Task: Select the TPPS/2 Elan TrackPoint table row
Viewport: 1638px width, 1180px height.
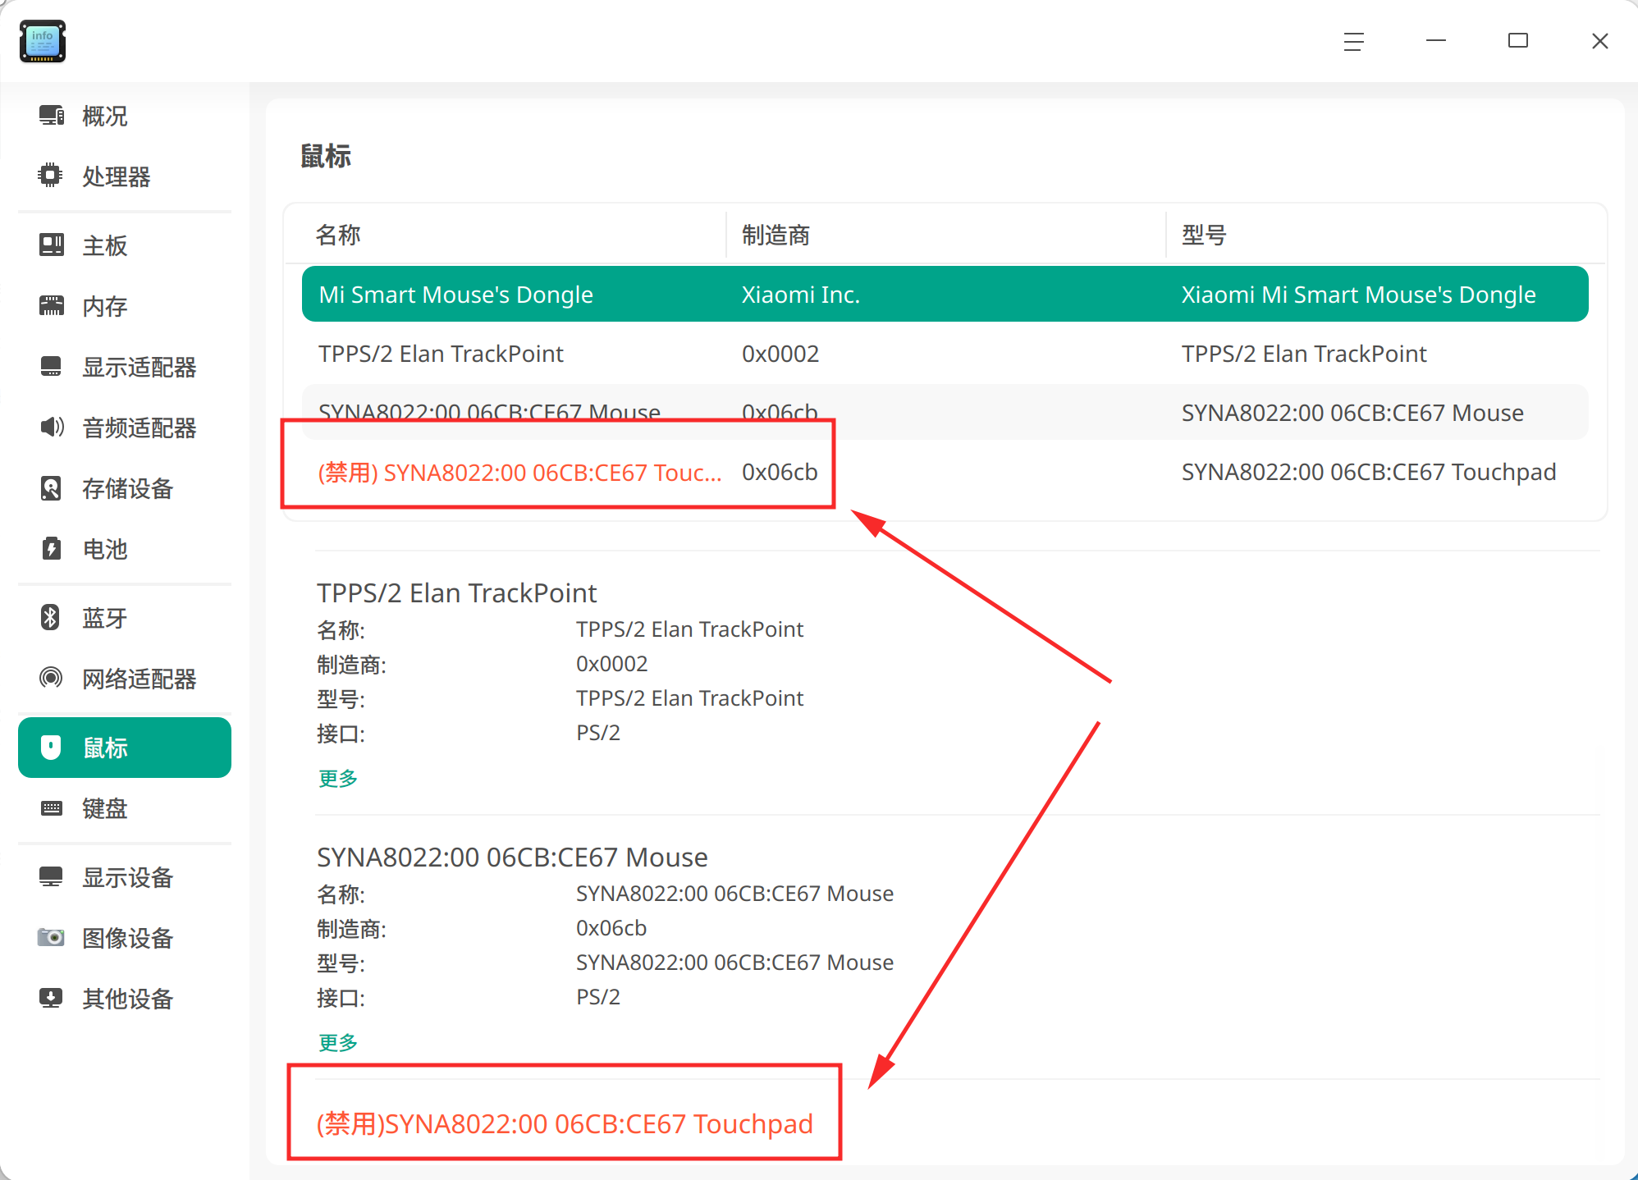Action: coord(945,354)
